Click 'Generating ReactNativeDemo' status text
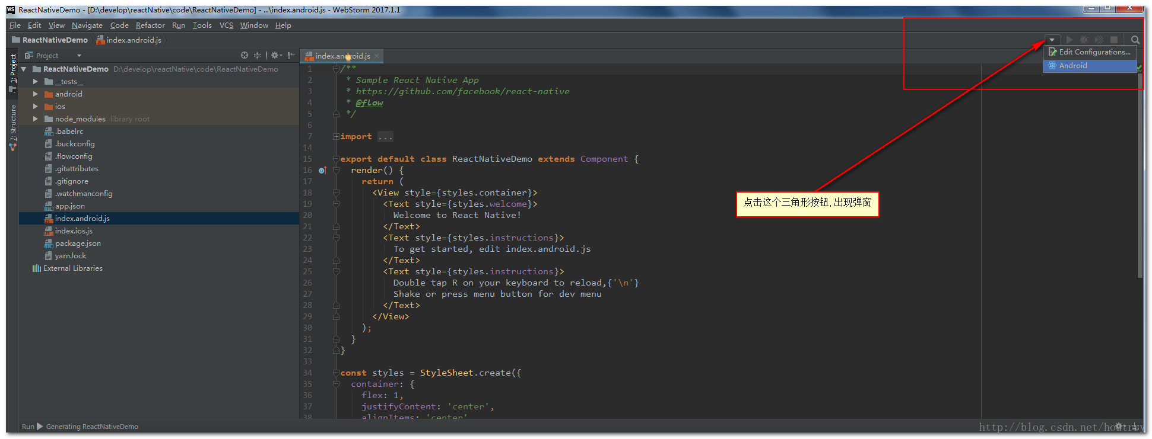Screen dimensions: 1152x439 (92, 427)
